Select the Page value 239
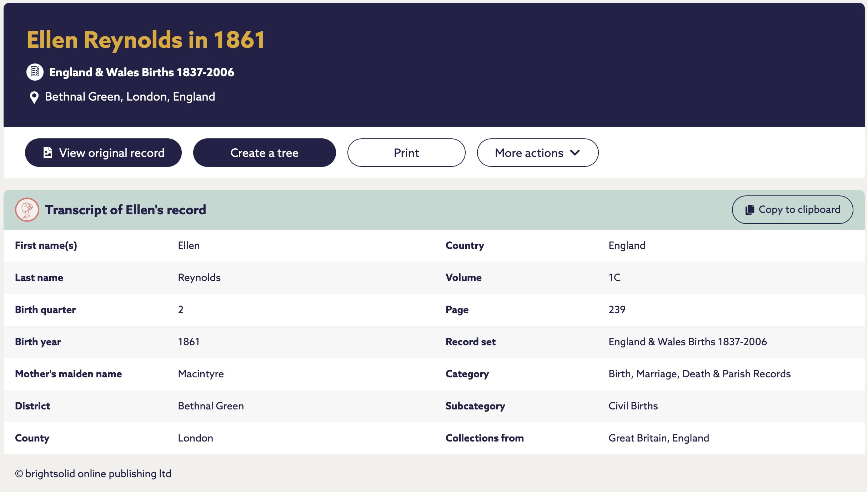Image resolution: width=867 pixels, height=495 pixels. [617, 310]
